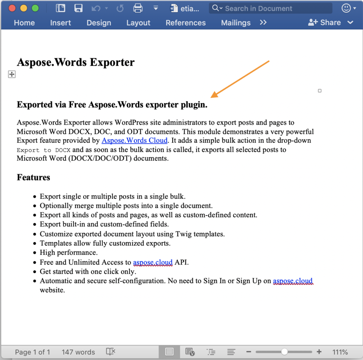Switch to the Home tab
Screen dimensions: 363x360
[x=24, y=23]
